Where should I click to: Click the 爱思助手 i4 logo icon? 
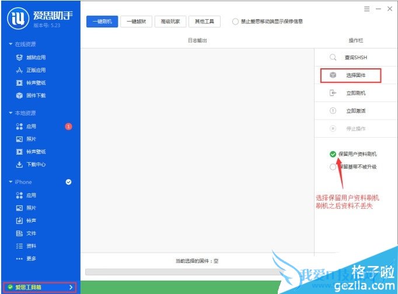coord(18,18)
